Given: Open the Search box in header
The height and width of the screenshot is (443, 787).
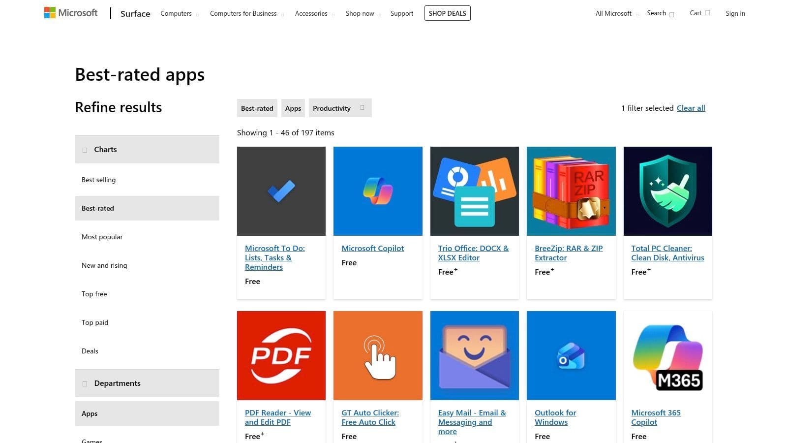Looking at the screenshot, I should [660, 13].
